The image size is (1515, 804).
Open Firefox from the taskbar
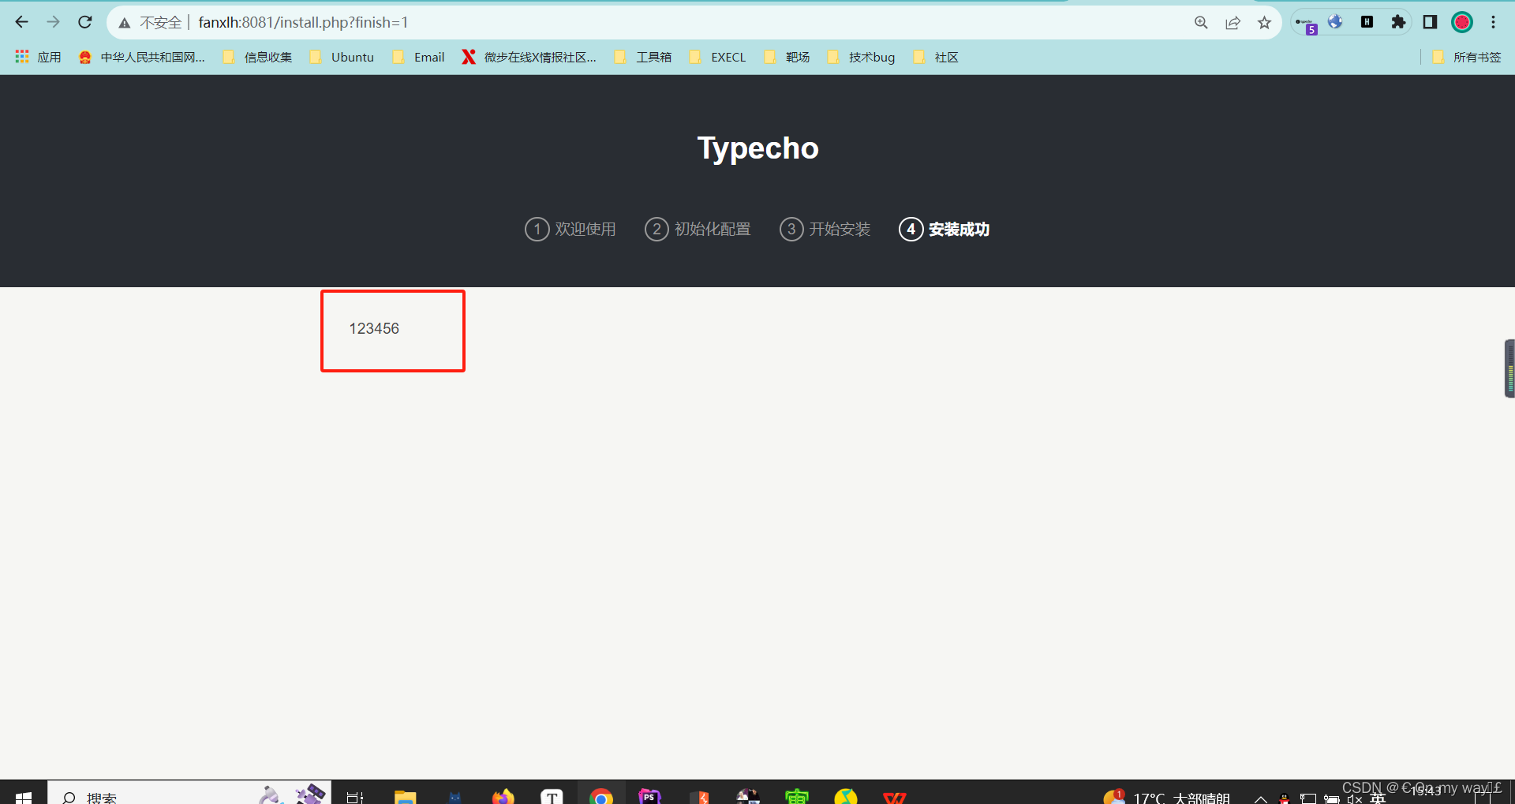[503, 795]
